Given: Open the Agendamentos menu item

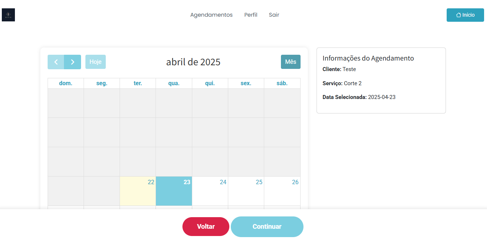Looking at the screenshot, I should pos(211,15).
